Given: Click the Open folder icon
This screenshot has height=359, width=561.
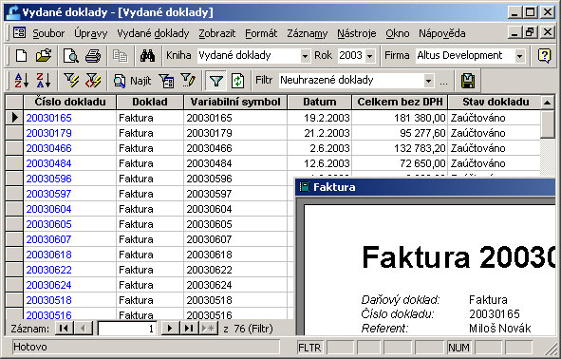Looking at the screenshot, I should click(44, 56).
